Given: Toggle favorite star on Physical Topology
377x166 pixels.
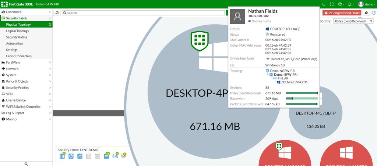Looking at the screenshot, I should [50, 25].
